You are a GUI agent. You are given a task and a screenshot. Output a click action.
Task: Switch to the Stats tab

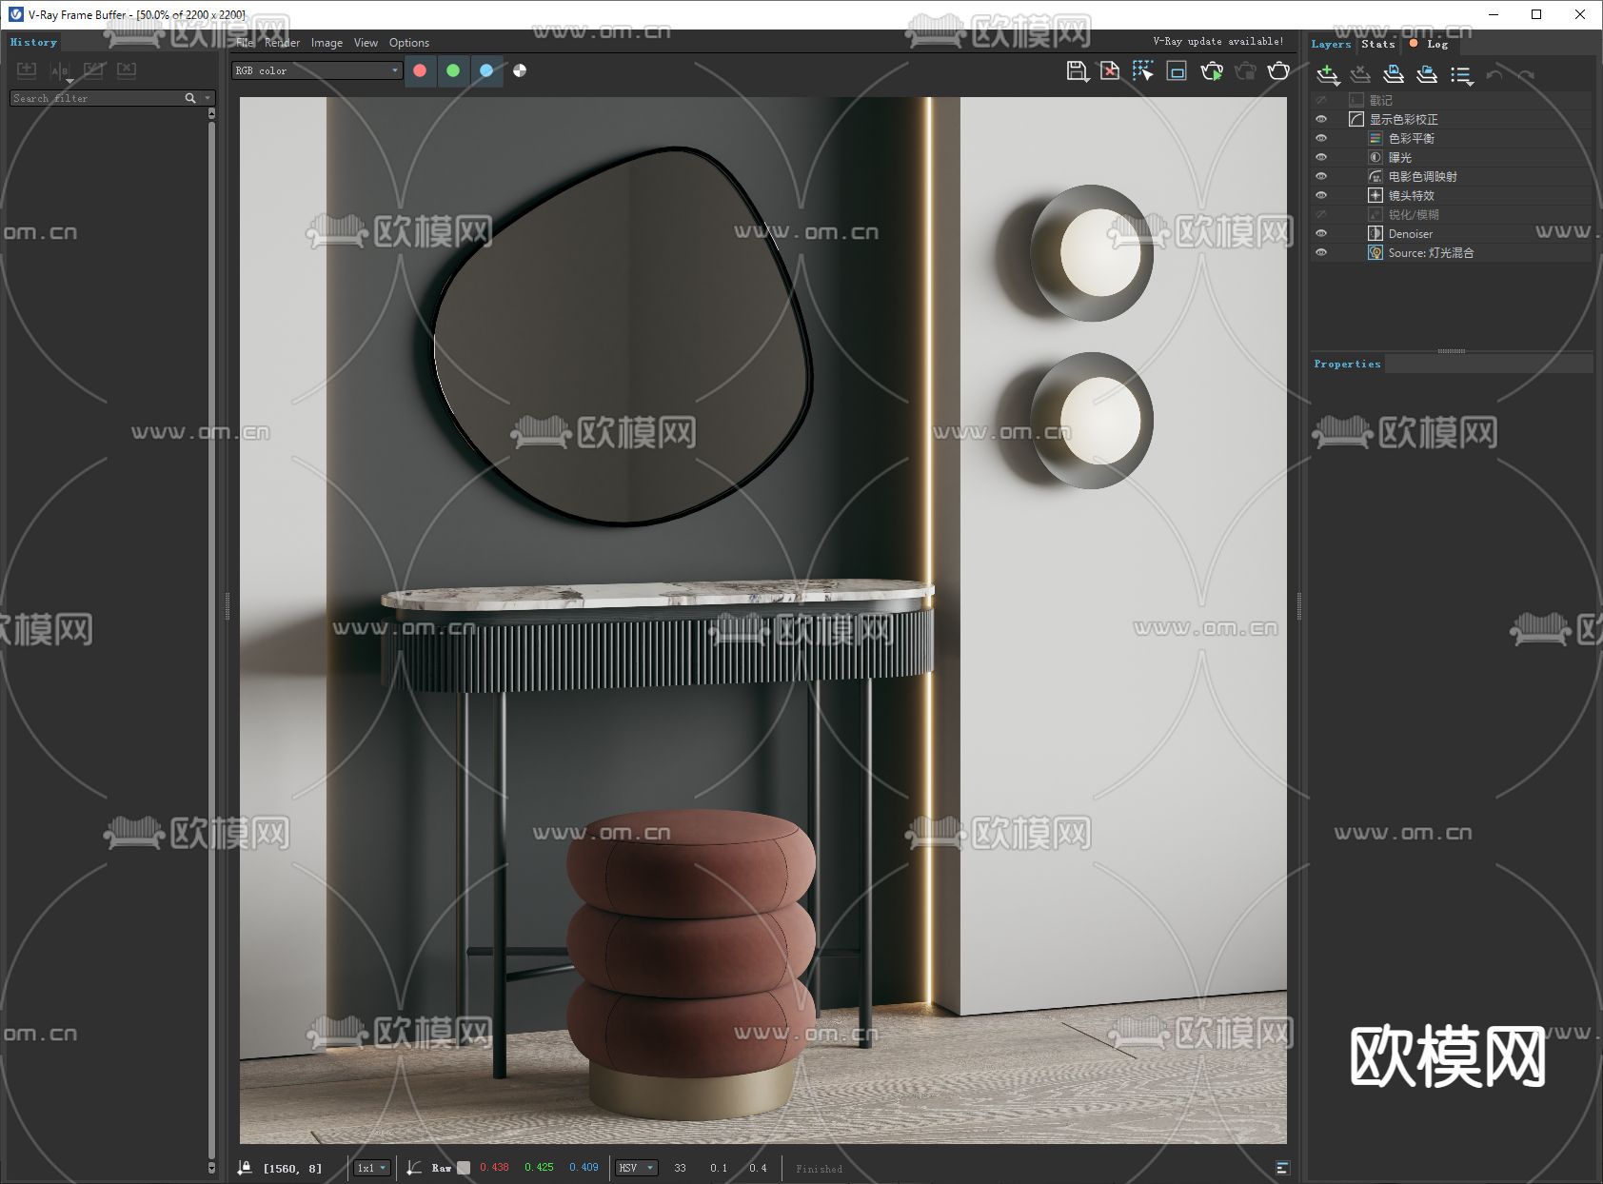click(x=1377, y=44)
